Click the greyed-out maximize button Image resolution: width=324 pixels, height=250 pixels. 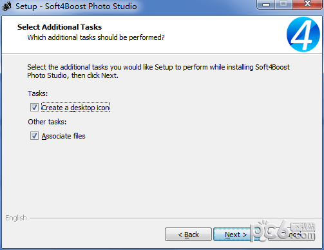[283, 4]
